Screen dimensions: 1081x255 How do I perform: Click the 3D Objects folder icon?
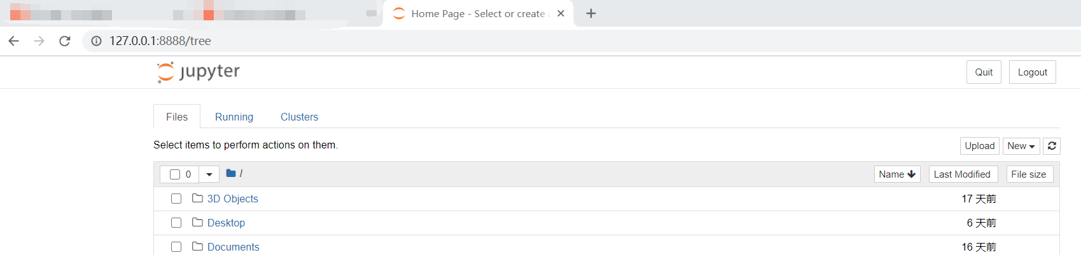197,199
